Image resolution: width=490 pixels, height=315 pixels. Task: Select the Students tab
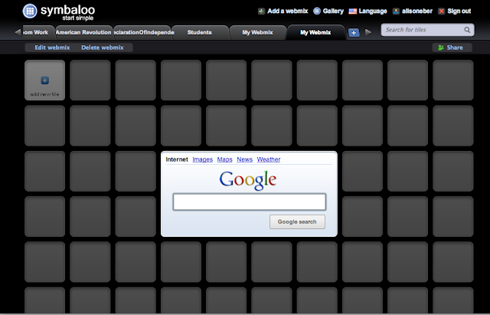click(x=199, y=32)
